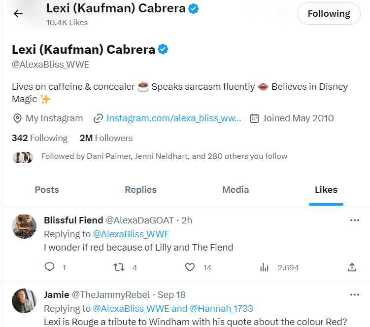Open Jamie's profile picture
Screen dimensions: 370x327
24,301
